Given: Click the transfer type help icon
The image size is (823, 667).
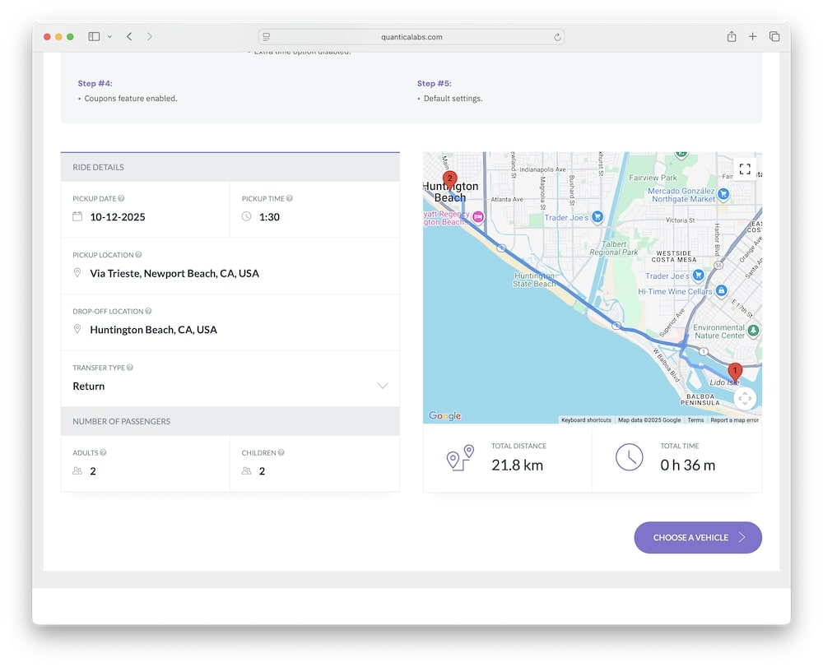Looking at the screenshot, I should pos(130,368).
